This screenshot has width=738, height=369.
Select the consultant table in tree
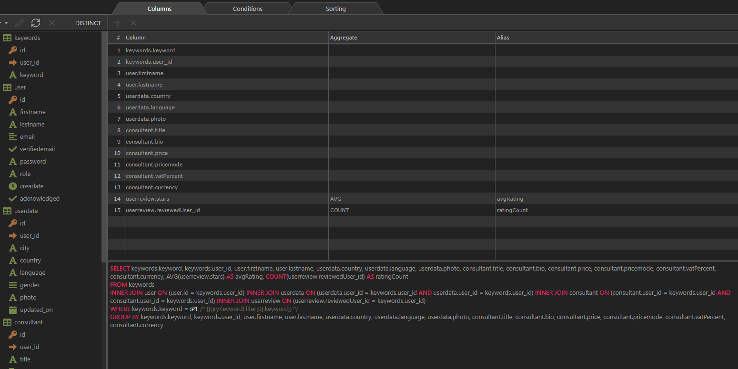[29, 322]
